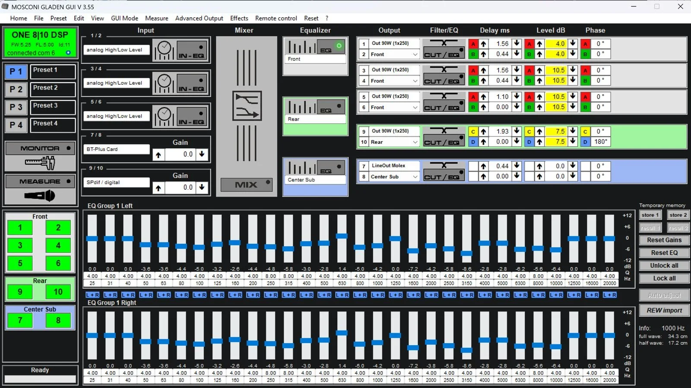The height and width of the screenshot is (388, 691).
Task: Open the IN-EQ for input 3/4
Action: click(x=192, y=83)
